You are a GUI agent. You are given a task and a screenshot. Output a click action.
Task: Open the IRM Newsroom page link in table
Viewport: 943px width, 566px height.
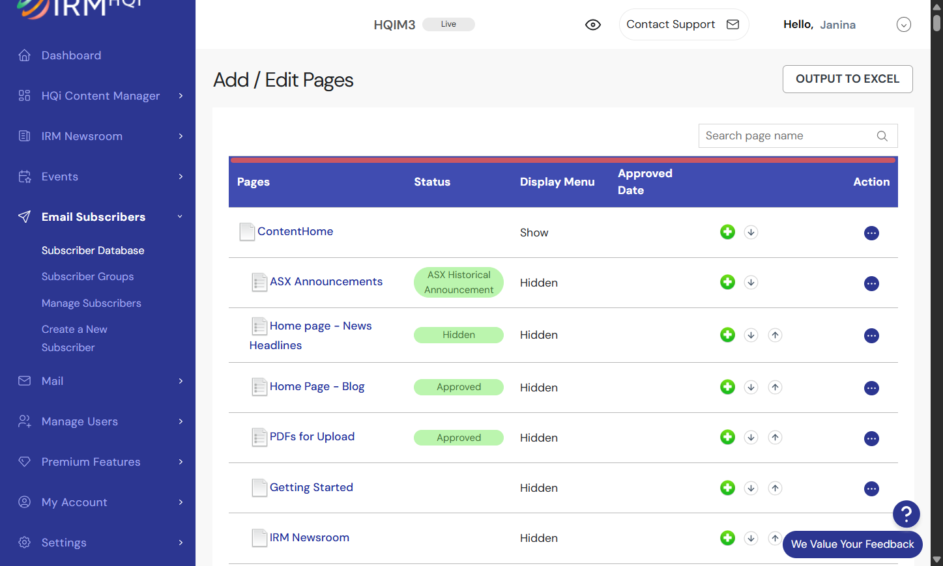[310, 537]
